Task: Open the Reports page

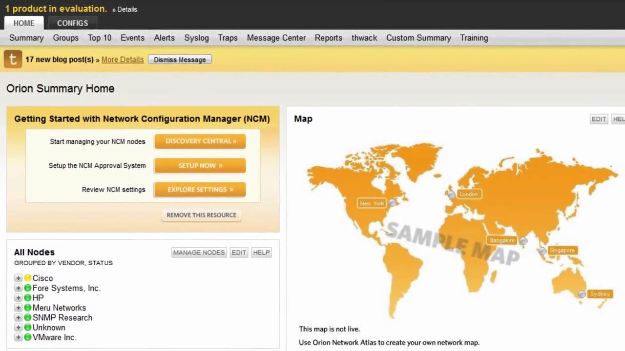Action: 329,38
